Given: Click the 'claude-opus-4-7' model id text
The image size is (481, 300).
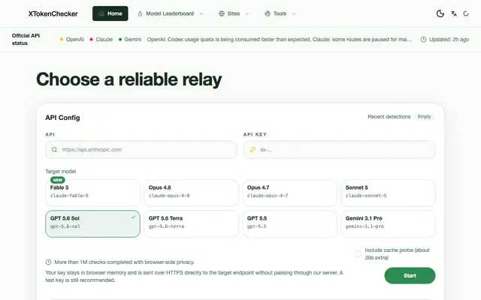Looking at the screenshot, I should (268, 196).
